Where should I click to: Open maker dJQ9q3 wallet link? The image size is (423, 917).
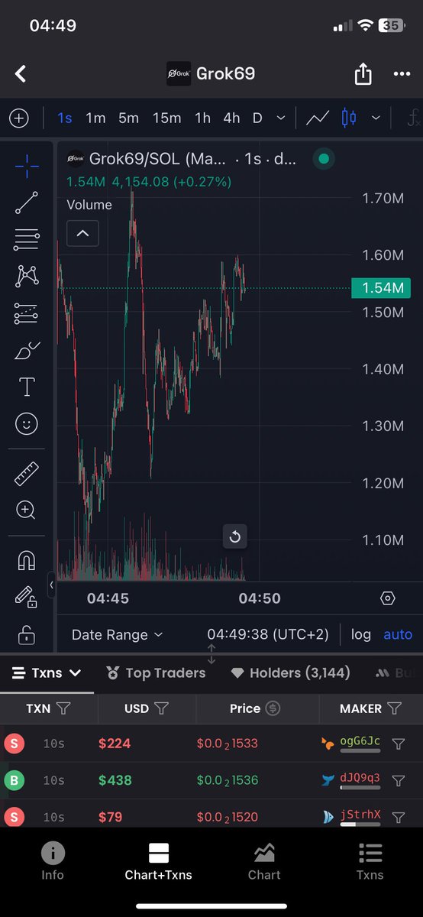point(360,779)
